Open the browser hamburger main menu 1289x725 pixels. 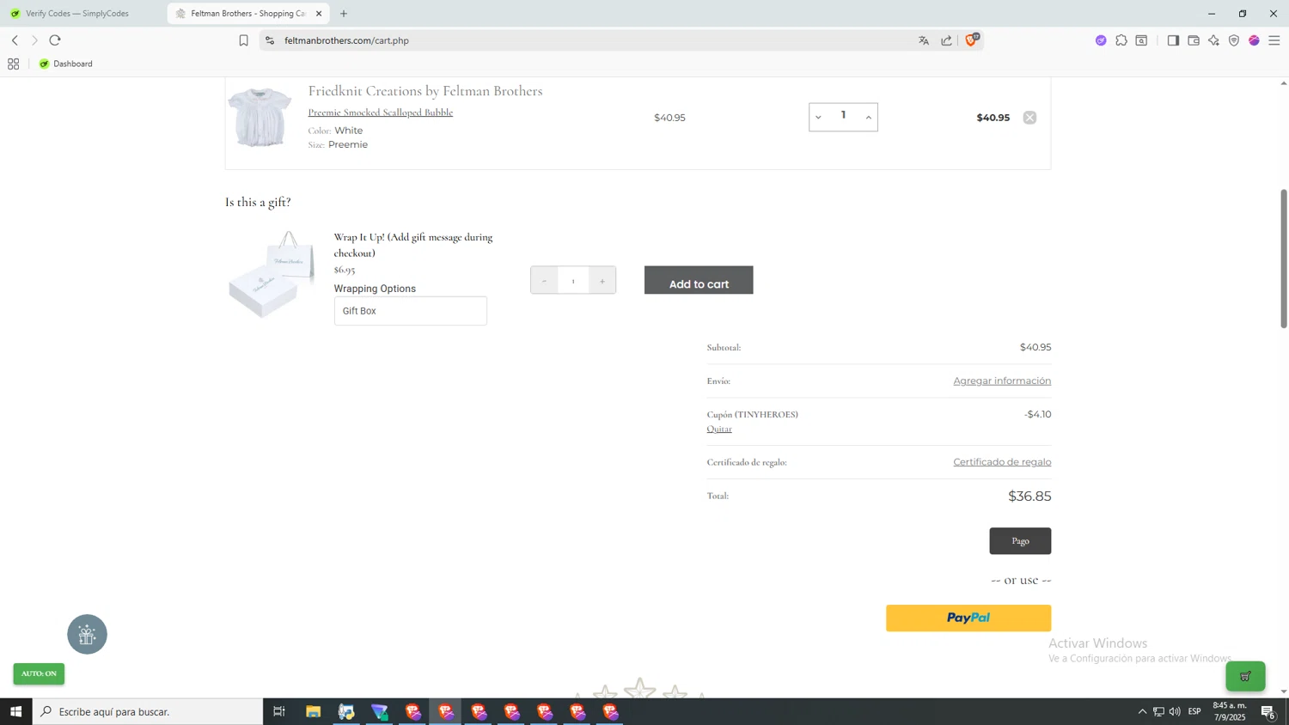click(x=1274, y=40)
